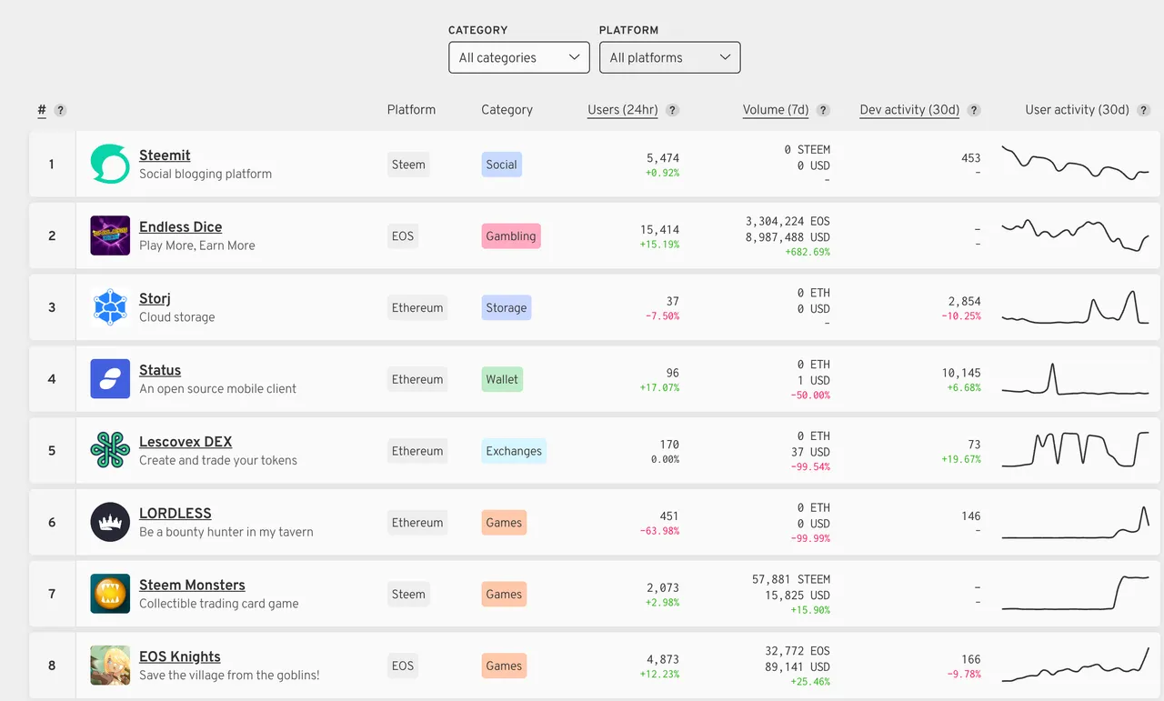Click the Storage category tag

point(507,307)
